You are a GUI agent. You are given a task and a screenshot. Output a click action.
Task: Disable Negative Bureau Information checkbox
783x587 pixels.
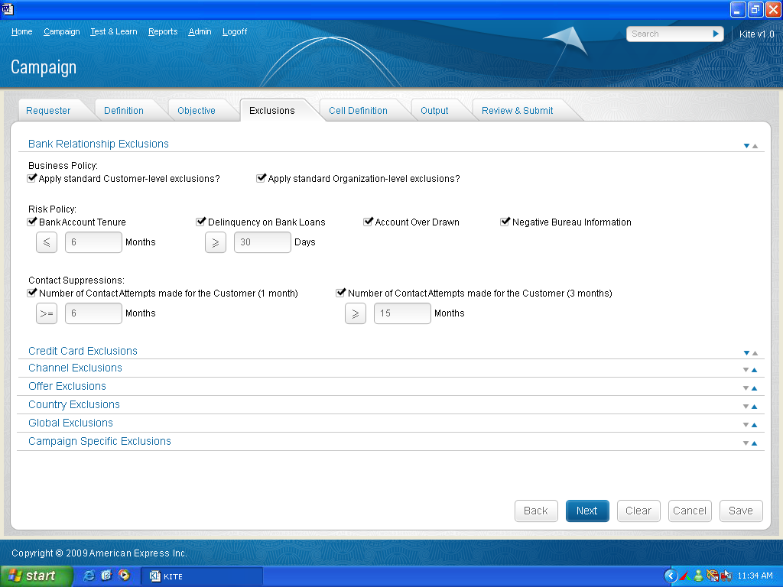[x=505, y=222]
